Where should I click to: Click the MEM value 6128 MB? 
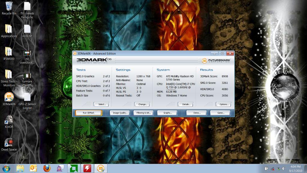[171, 92]
